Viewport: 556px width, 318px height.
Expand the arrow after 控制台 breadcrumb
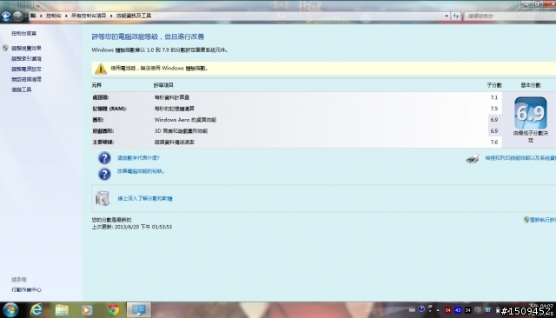tap(66, 16)
